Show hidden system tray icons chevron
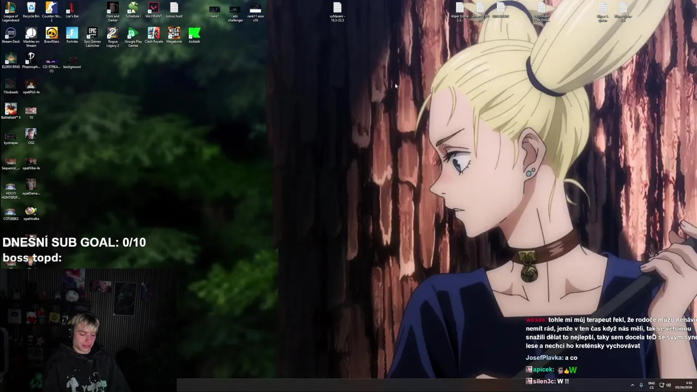697x392 pixels. 632,385
